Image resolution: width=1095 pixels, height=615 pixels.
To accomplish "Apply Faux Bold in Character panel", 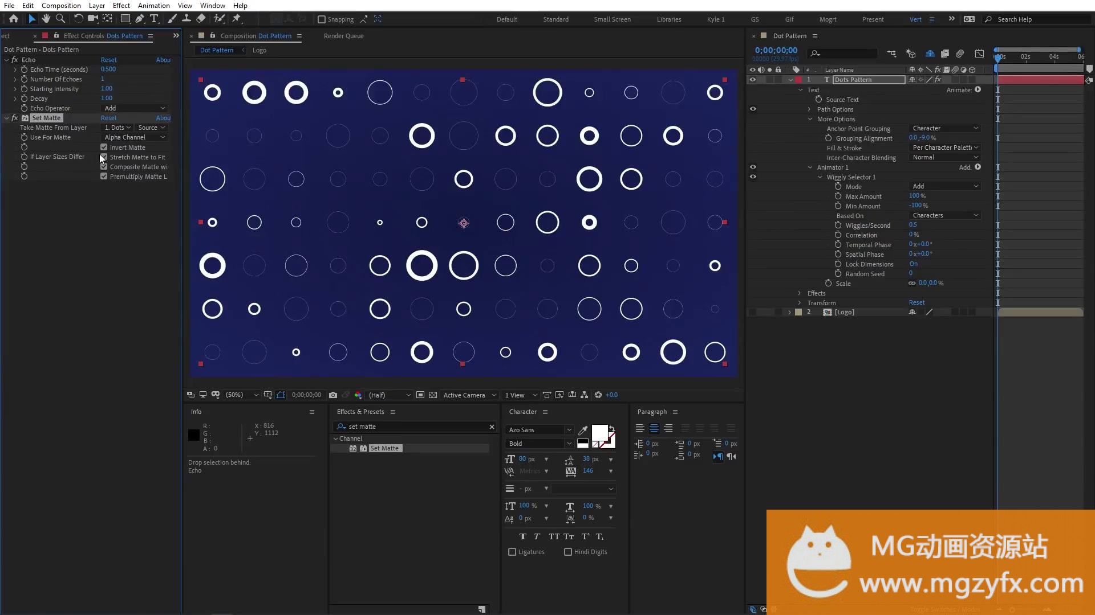I will pyautogui.click(x=523, y=536).
